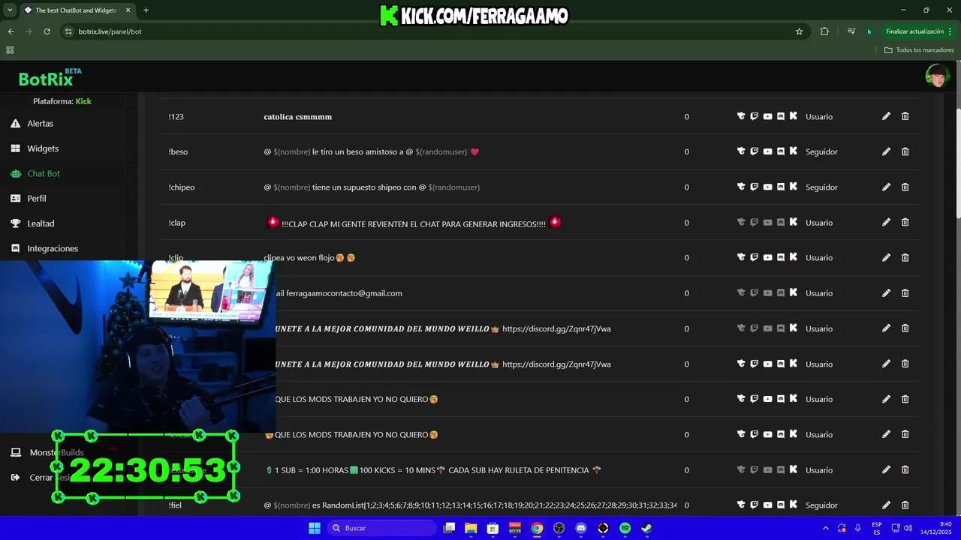The image size is (961, 540).
Task: Open Chrome profile icon 'b'
Action: (869, 31)
